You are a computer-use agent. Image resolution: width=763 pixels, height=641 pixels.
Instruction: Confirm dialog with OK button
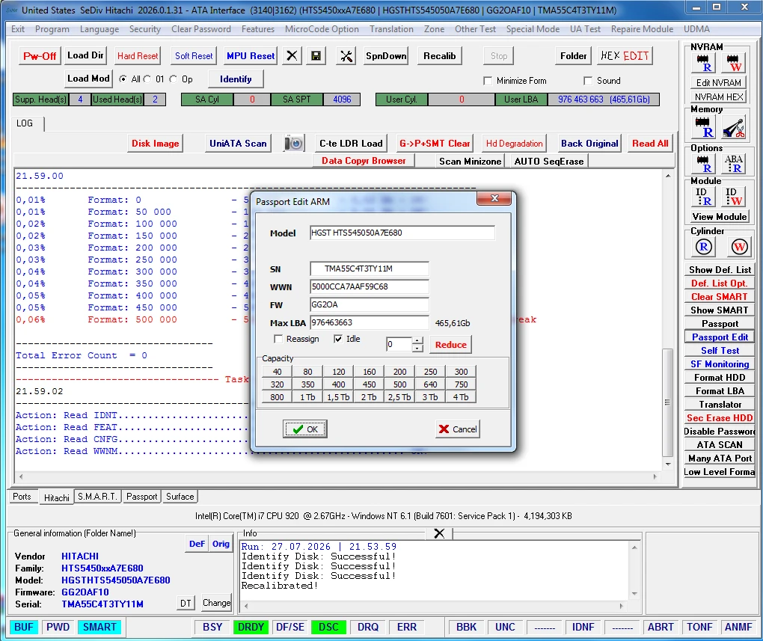click(x=305, y=429)
